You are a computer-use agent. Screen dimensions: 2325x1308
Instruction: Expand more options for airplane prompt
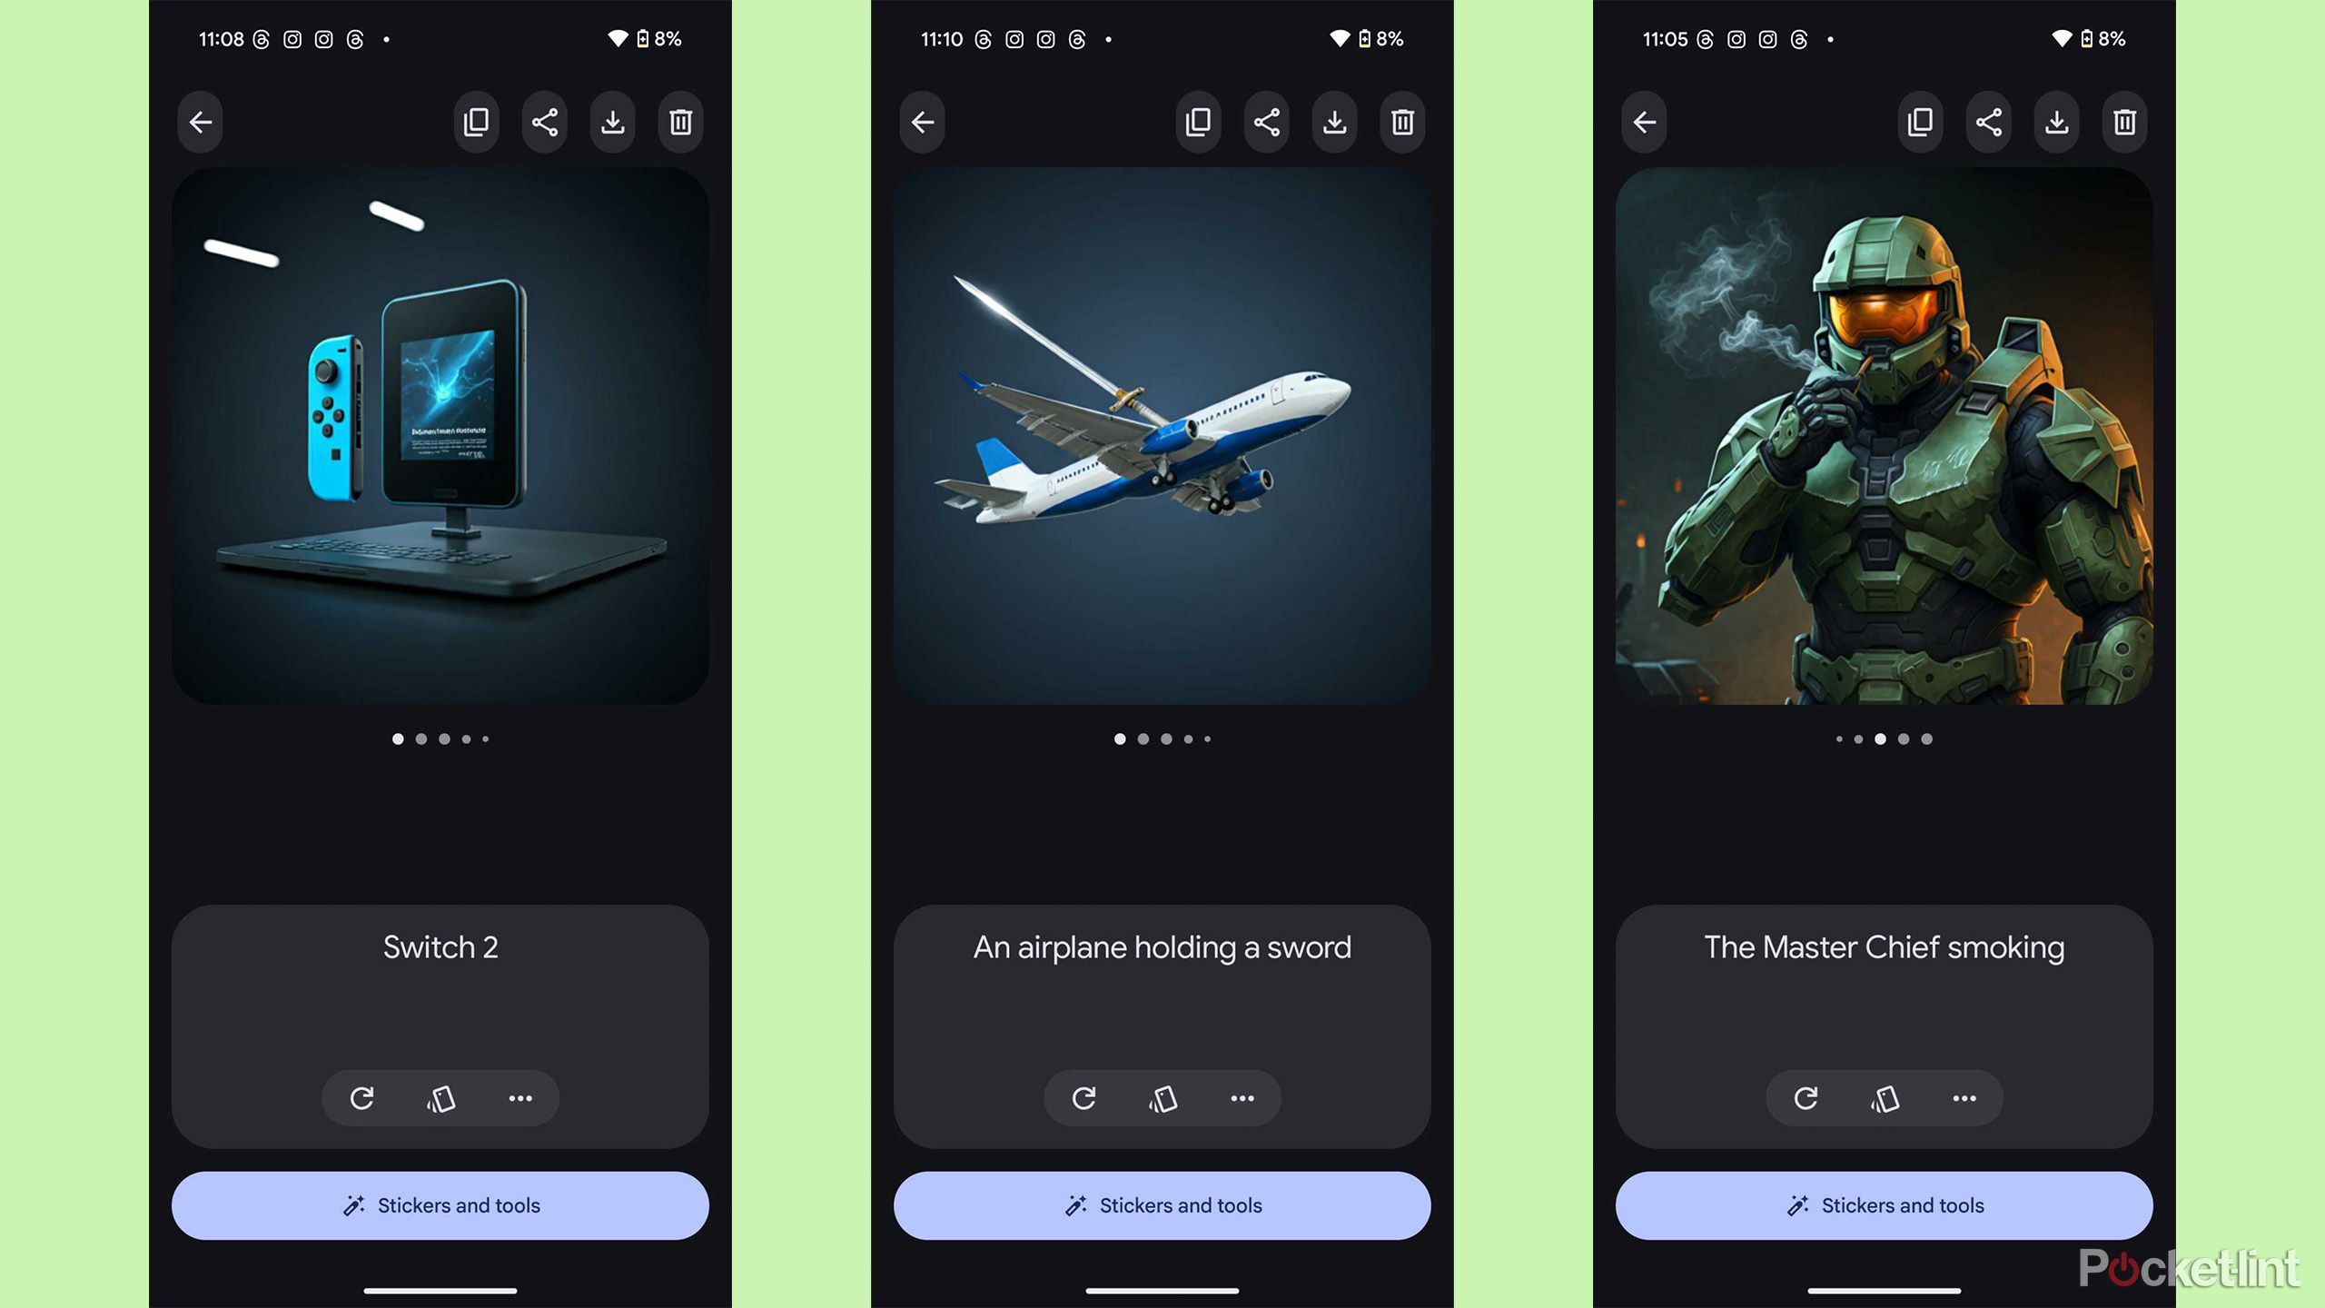click(x=1242, y=1097)
